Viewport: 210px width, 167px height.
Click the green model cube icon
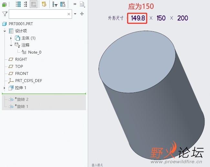click(x=4, y=5)
